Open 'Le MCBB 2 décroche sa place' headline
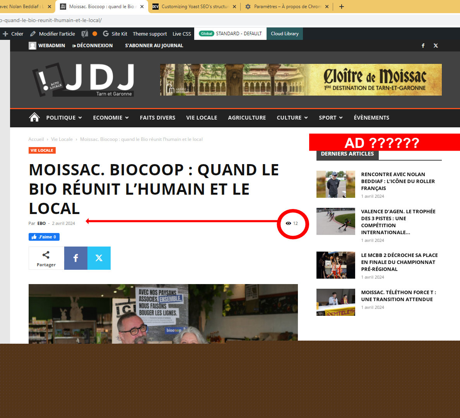This screenshot has height=418, width=460. point(399,262)
